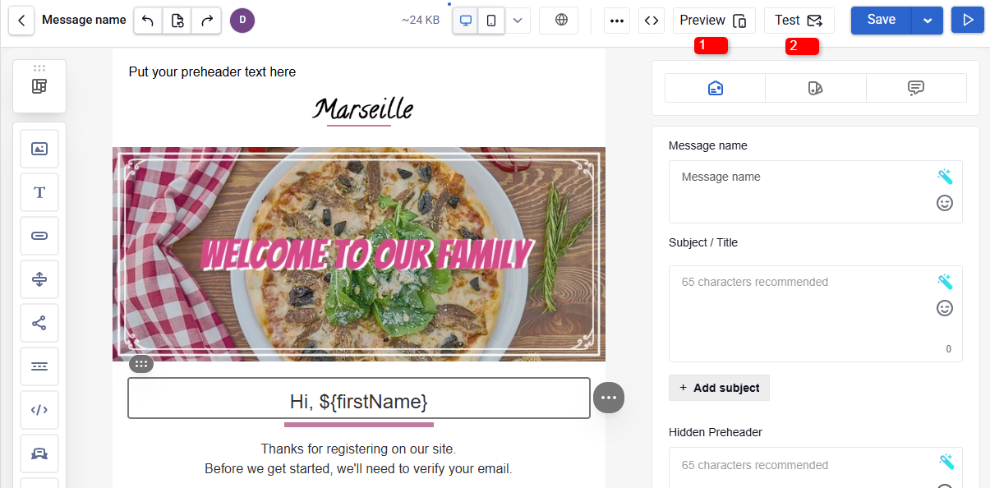Open the comments tab
Viewport: 990px width, 488px height.
click(x=916, y=88)
